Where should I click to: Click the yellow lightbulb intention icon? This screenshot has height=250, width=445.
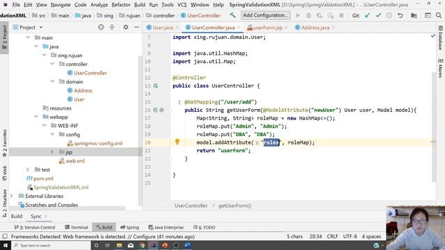click(x=177, y=142)
